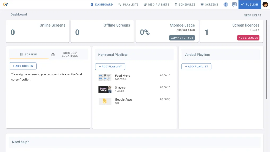Image resolution: width=270 pixels, height=152 pixels.
Task: Click the Need help? section header
Action: (134, 142)
